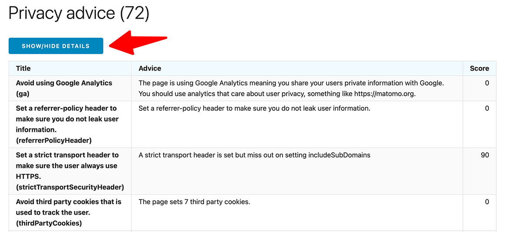Image resolution: width=521 pixels, height=232 pixels.
Task: Click the Title column header
Action: (x=23, y=68)
